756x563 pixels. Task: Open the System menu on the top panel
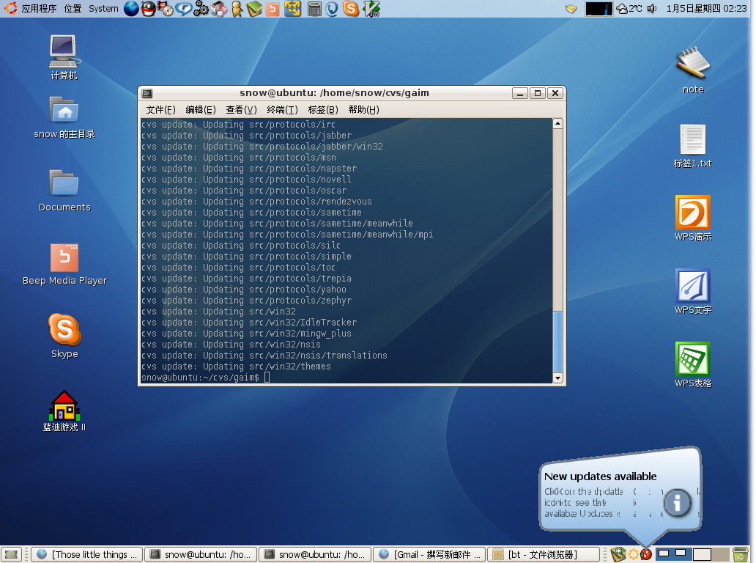click(103, 9)
